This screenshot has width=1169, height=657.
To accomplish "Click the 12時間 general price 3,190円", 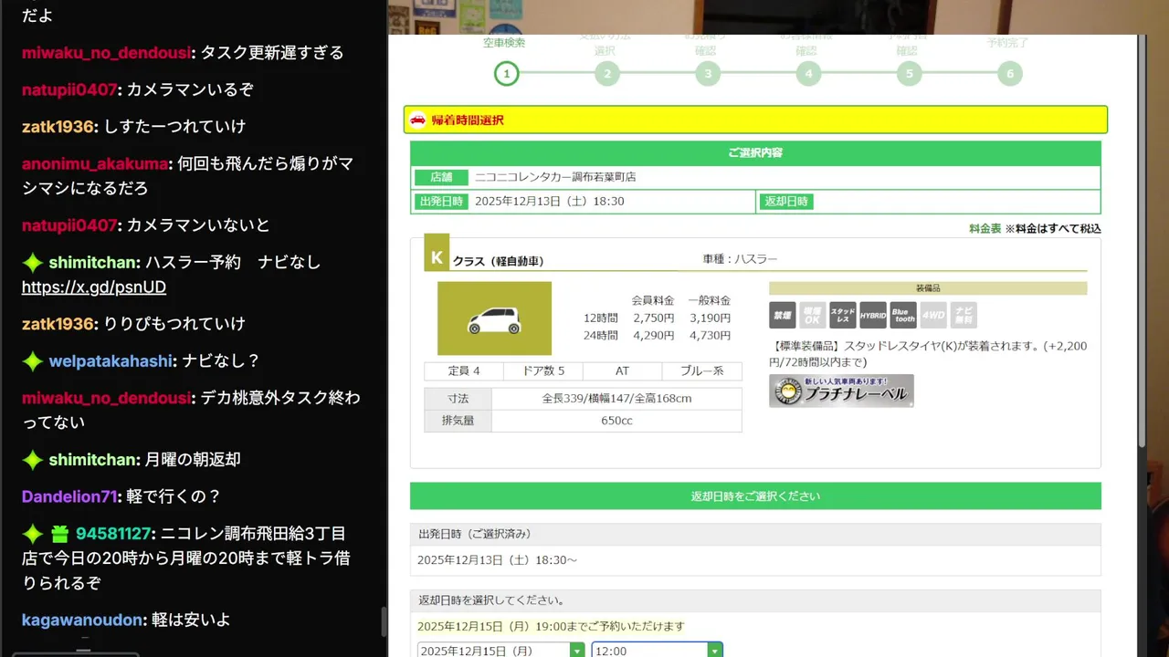I will 709,318.
